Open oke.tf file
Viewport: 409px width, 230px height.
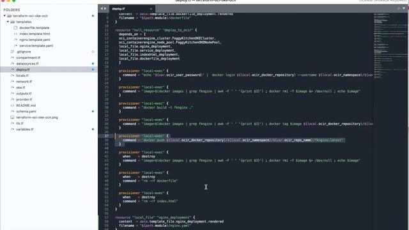[x=20, y=88]
